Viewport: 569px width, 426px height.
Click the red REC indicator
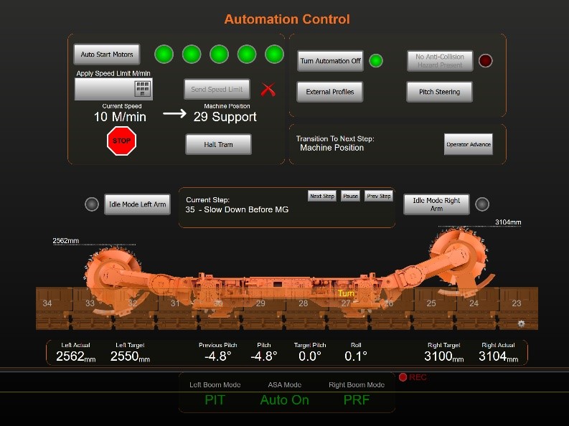(413, 377)
